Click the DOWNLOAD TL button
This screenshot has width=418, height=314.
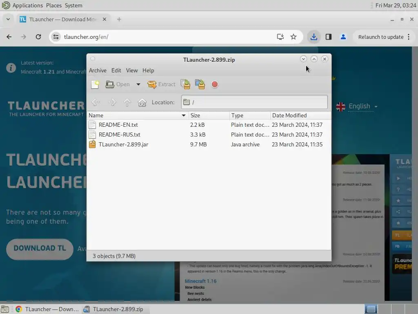tap(40, 248)
